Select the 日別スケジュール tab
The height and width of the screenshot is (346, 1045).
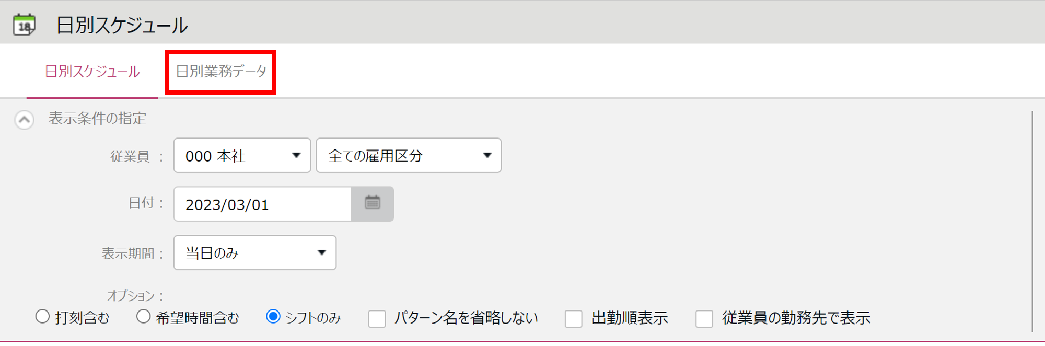click(x=92, y=72)
